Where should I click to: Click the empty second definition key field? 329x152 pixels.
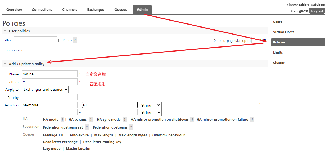click(x=50, y=112)
